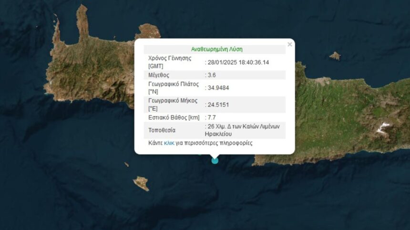Close the earthquake info popup

point(289,44)
